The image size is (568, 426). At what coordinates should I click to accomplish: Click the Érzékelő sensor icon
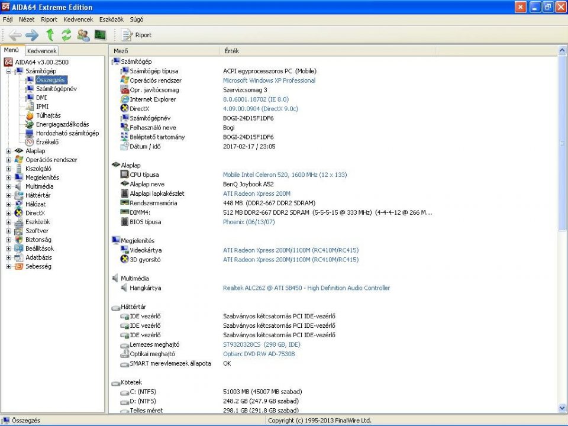pyautogui.click(x=30, y=142)
